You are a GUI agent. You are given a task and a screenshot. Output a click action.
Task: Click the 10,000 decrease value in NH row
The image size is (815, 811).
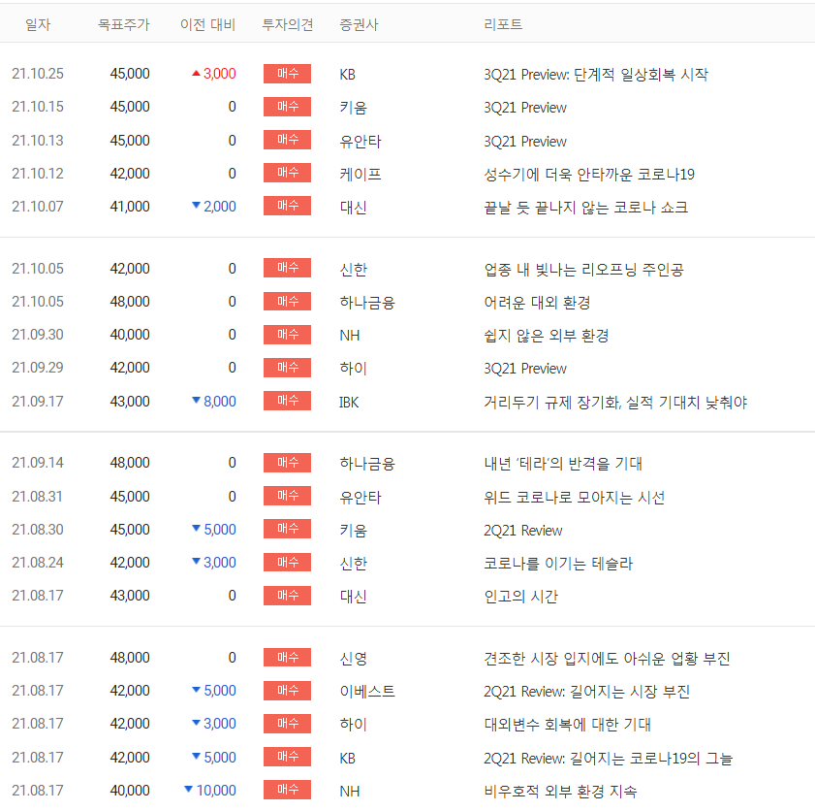point(210,791)
